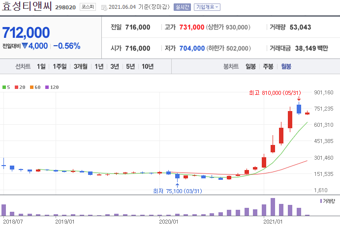Screen dimensions: 340x227
Task: Click the -0.56% change value
Action: tap(67, 46)
